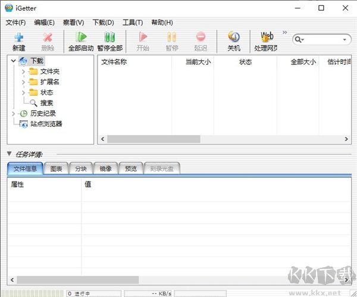Switch to the 分块 tab
This screenshot has height=297, width=357.
[x=81, y=169]
